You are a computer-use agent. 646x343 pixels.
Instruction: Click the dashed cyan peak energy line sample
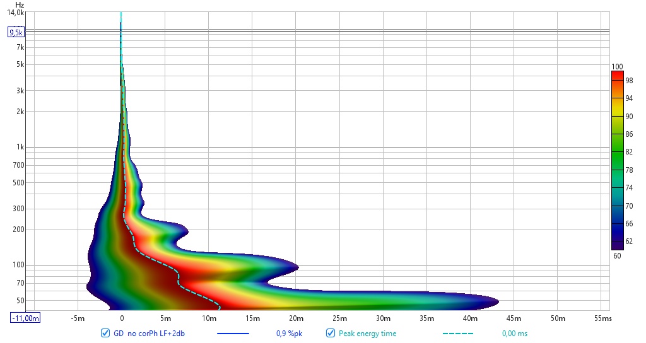(x=458, y=334)
